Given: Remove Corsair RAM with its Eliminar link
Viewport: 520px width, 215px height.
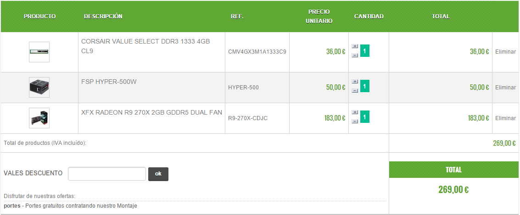Looking at the screenshot, I should click(x=505, y=52).
